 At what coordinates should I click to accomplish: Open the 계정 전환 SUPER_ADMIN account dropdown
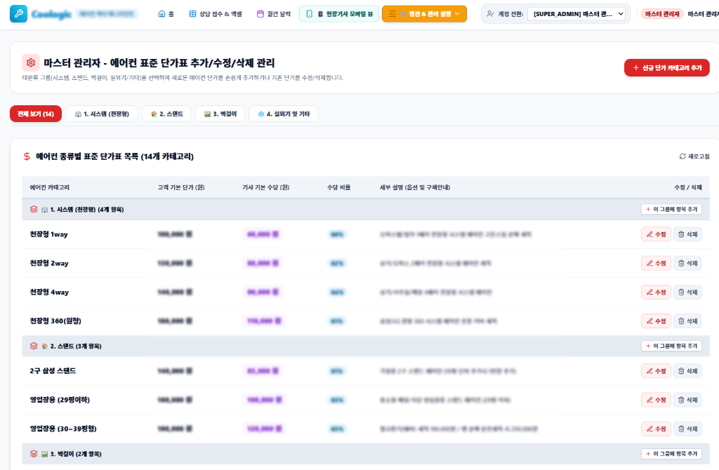[577, 14]
